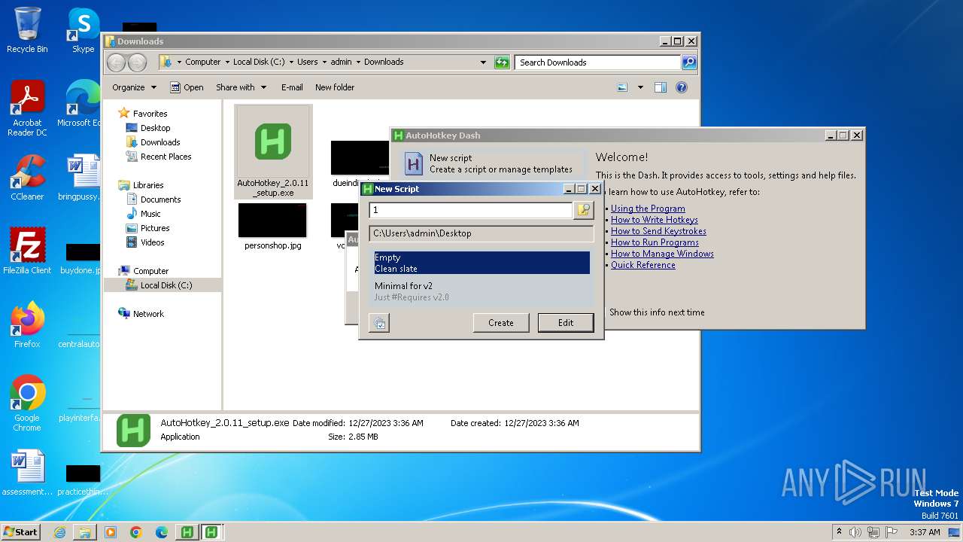963x542 pixels.
Task: Open 'Using the Program' link
Action: [648, 209]
